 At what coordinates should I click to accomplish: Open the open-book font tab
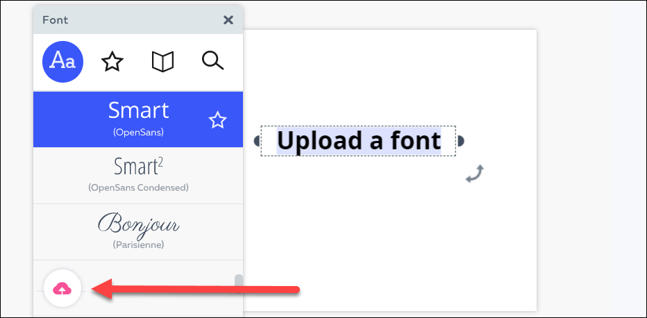(x=162, y=62)
